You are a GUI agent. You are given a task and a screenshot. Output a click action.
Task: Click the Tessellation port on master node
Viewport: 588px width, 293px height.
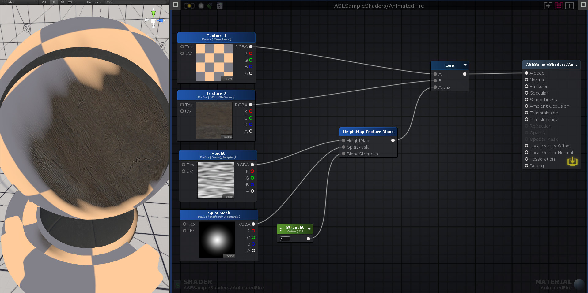[x=526, y=159]
